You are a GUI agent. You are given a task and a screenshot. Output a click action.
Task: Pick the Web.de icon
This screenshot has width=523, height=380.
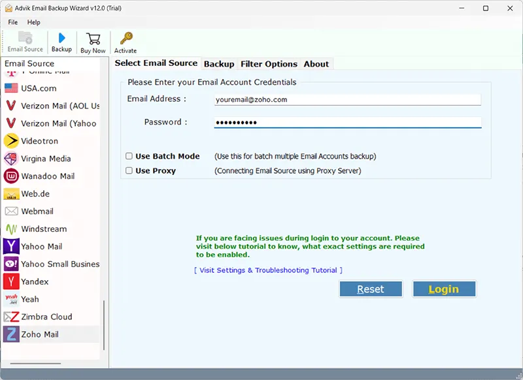(11, 194)
